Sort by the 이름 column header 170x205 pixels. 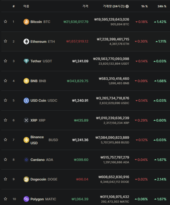point(26,6)
